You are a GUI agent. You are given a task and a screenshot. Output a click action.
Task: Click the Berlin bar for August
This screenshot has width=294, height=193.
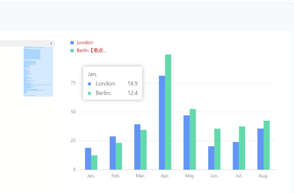click(x=266, y=145)
